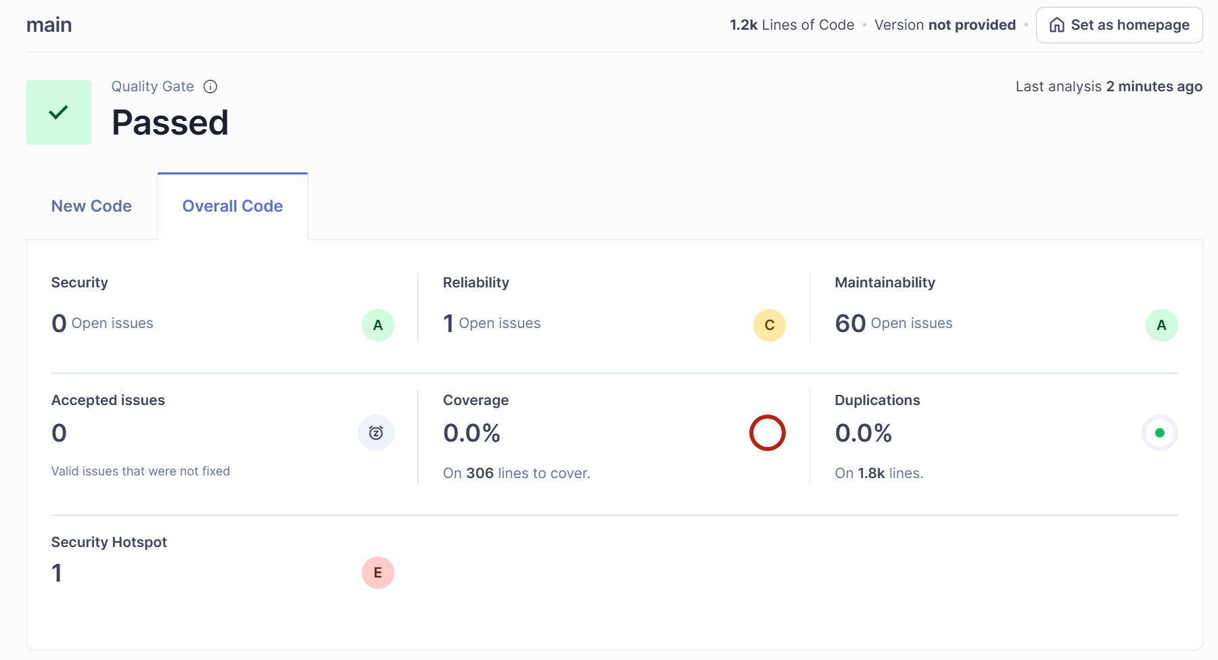
Task: Click the Security rating A badge
Action: point(377,325)
